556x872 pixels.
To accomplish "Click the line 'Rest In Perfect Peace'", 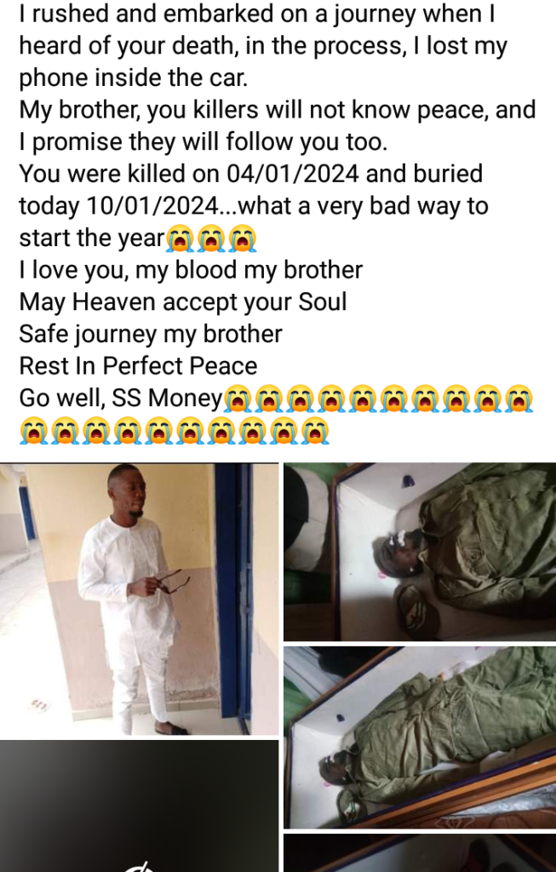I will 138,366.
